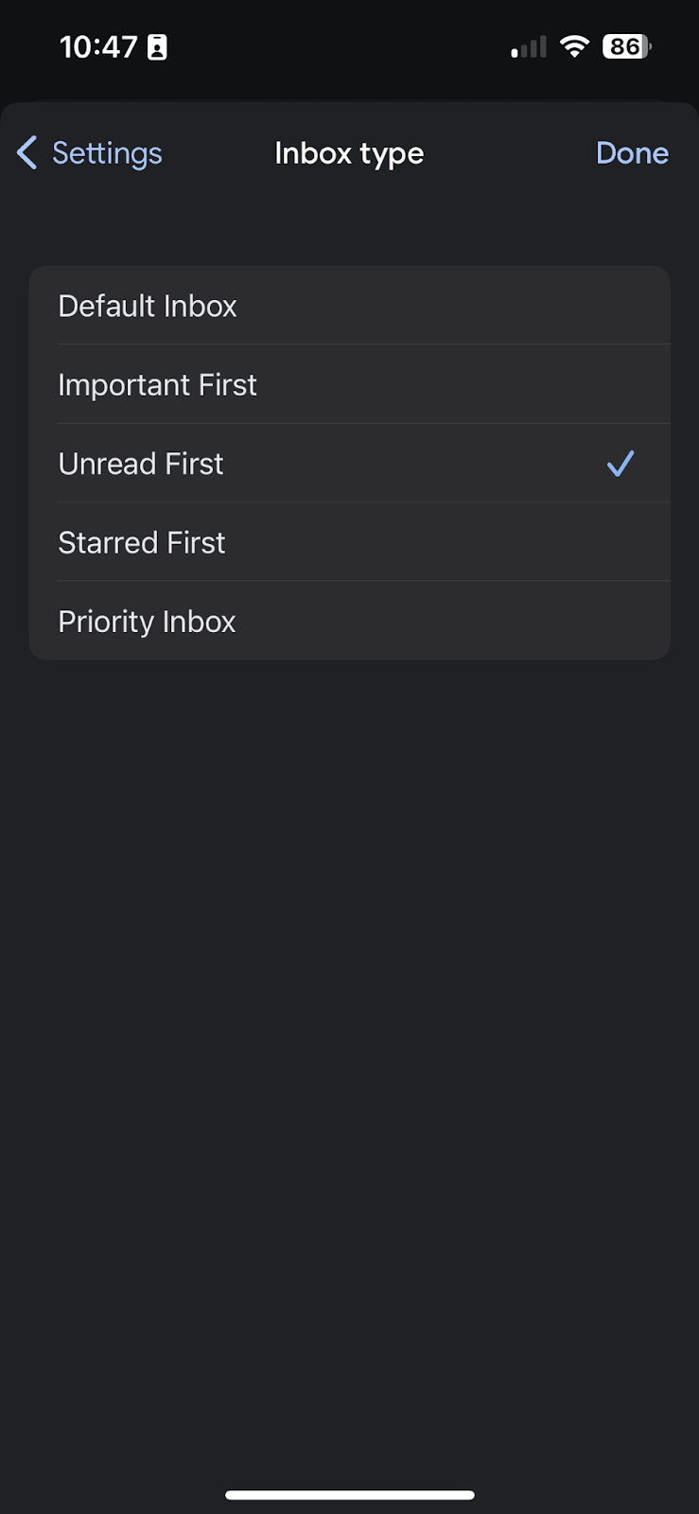The height and width of the screenshot is (1514, 699).
Task: Tap the blue checkmark beside Unread First
Action: (x=620, y=464)
